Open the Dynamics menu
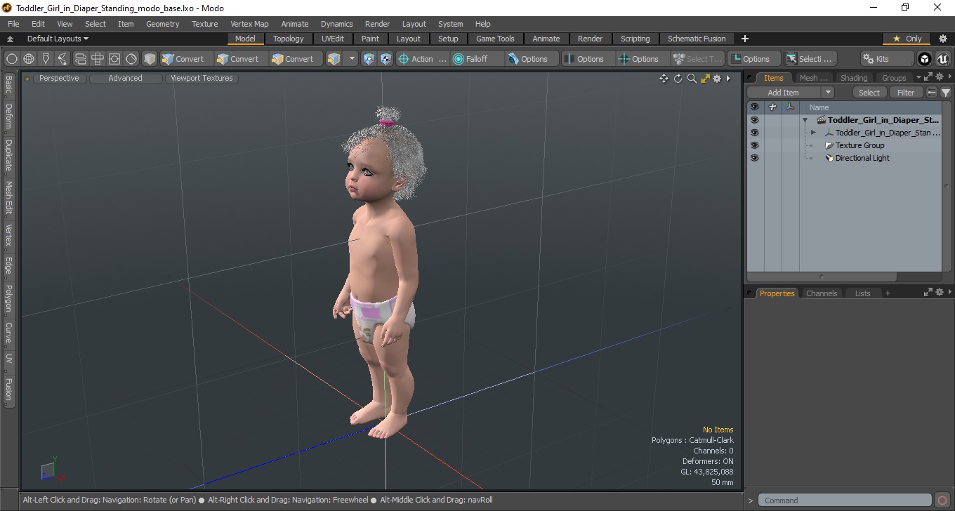 click(x=336, y=24)
